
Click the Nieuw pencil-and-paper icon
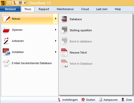coord(7,18)
